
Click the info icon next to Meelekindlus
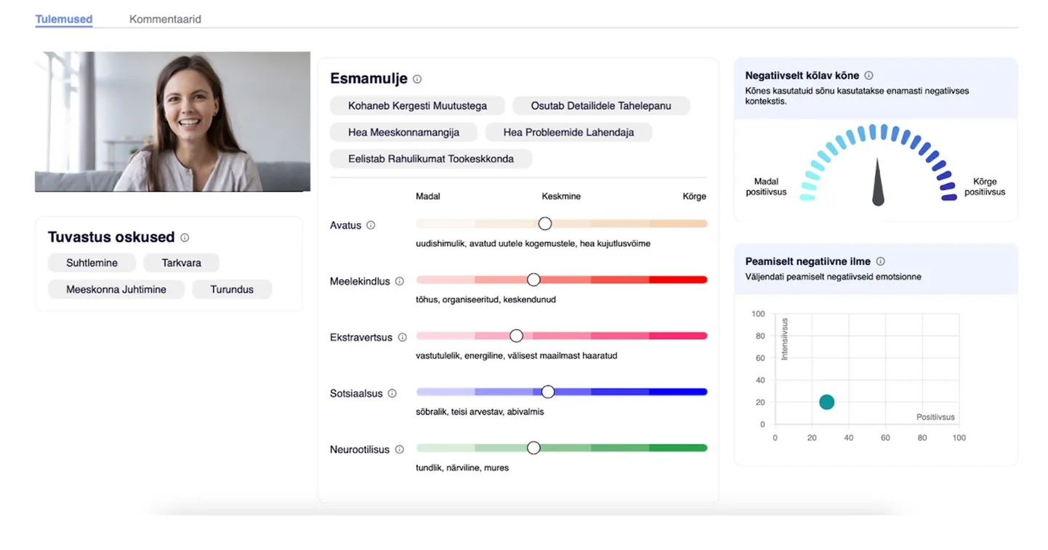tap(399, 281)
